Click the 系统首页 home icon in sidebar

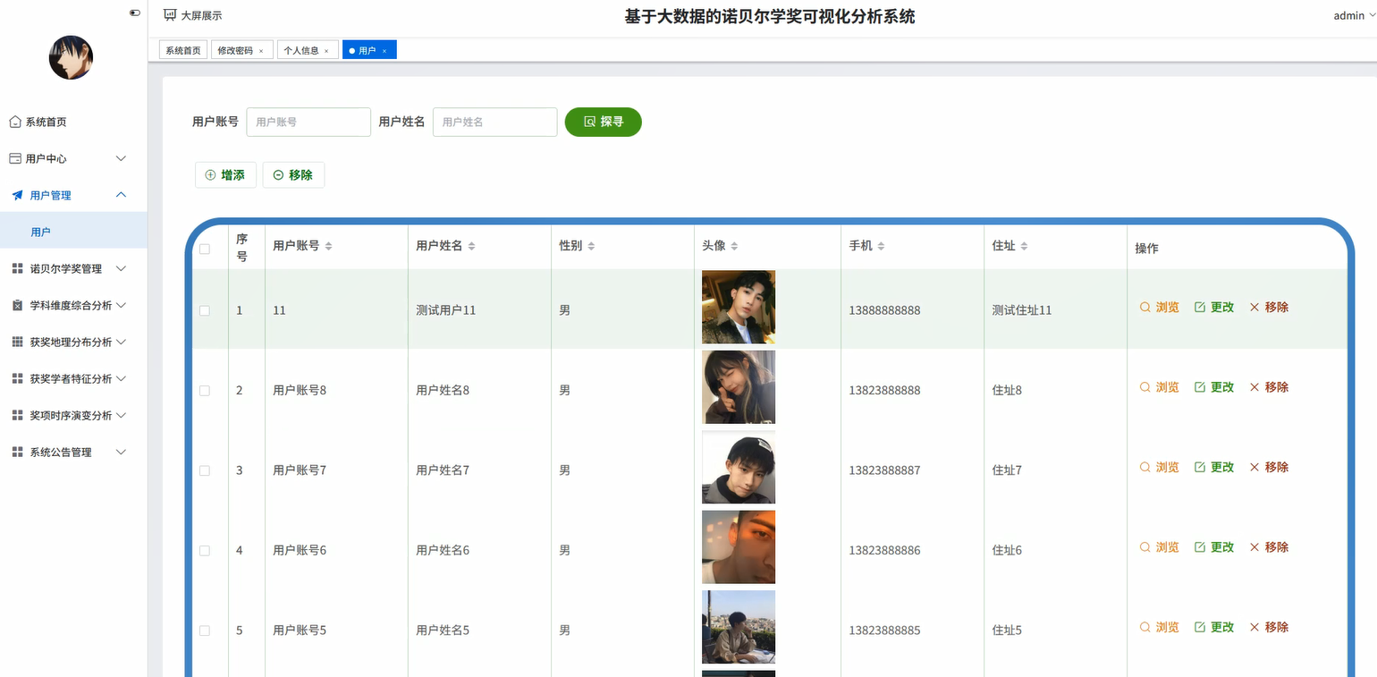(x=15, y=122)
